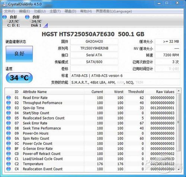Viewport: 186px width, 177px height.
Task: Click the status icon for Power Cycle Count
Action: 9,143
